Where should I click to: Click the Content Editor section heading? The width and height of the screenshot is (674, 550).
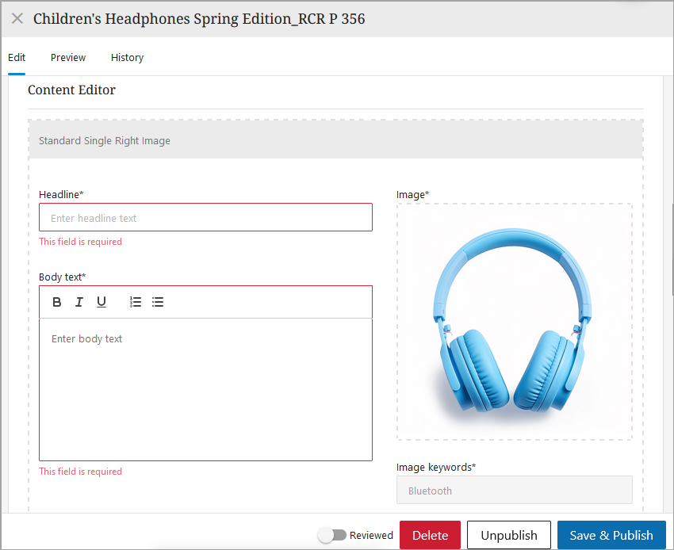[x=71, y=90]
